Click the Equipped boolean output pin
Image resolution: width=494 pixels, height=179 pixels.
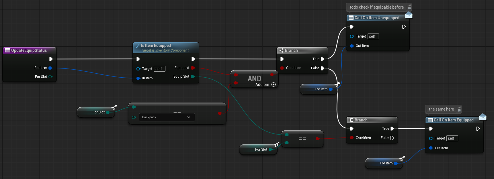pos(193,68)
